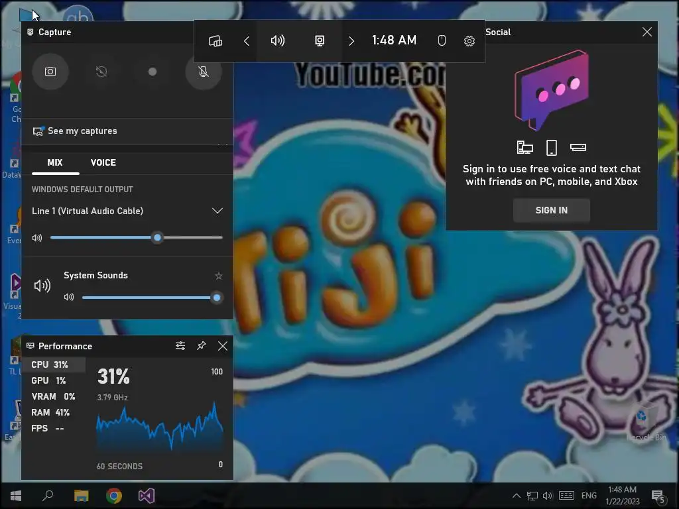Click the SIGN IN button
Image resolution: width=679 pixels, height=509 pixels.
(551, 210)
